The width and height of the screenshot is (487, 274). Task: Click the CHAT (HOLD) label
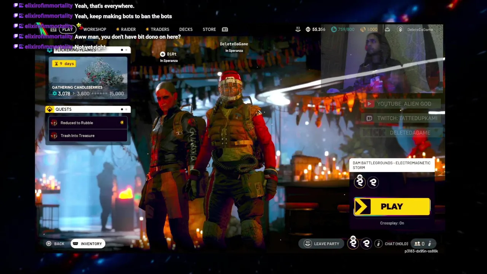click(x=396, y=244)
